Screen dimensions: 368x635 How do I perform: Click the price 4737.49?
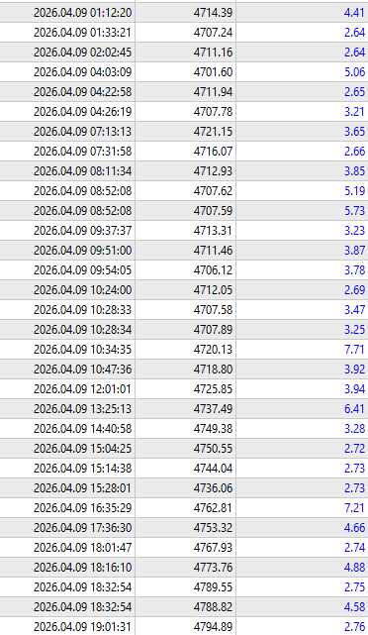(213, 409)
